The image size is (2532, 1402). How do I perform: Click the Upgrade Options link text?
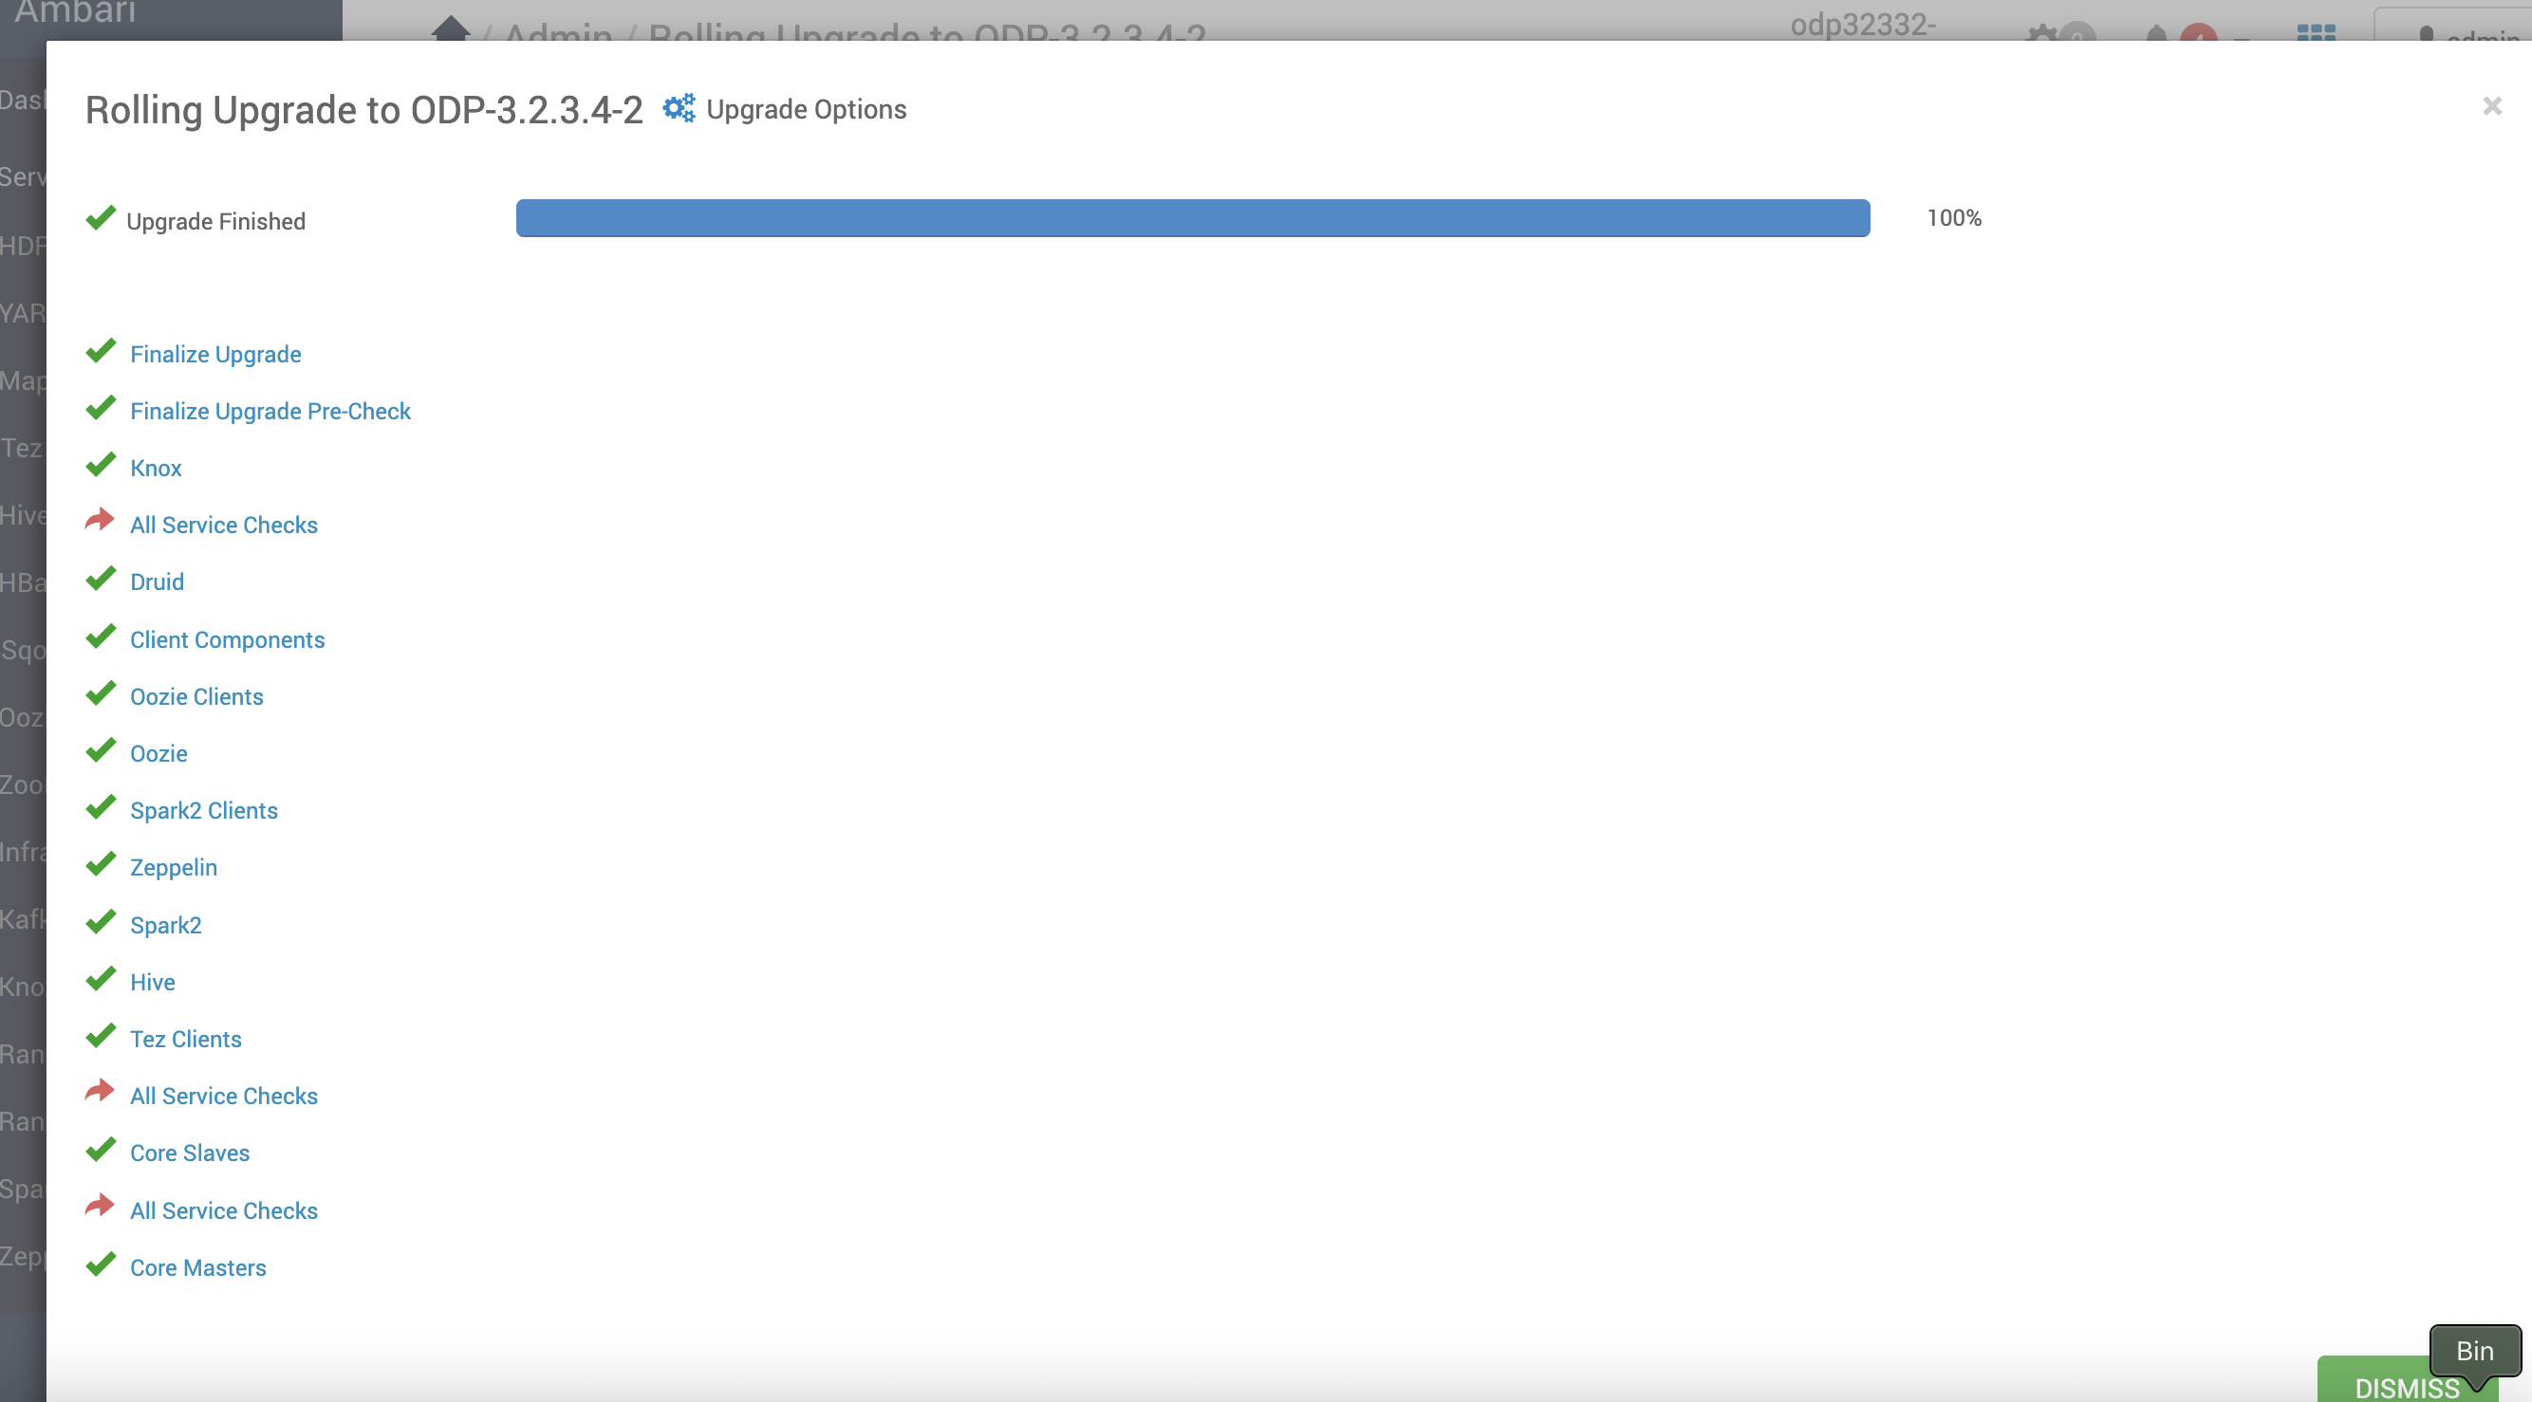806,109
